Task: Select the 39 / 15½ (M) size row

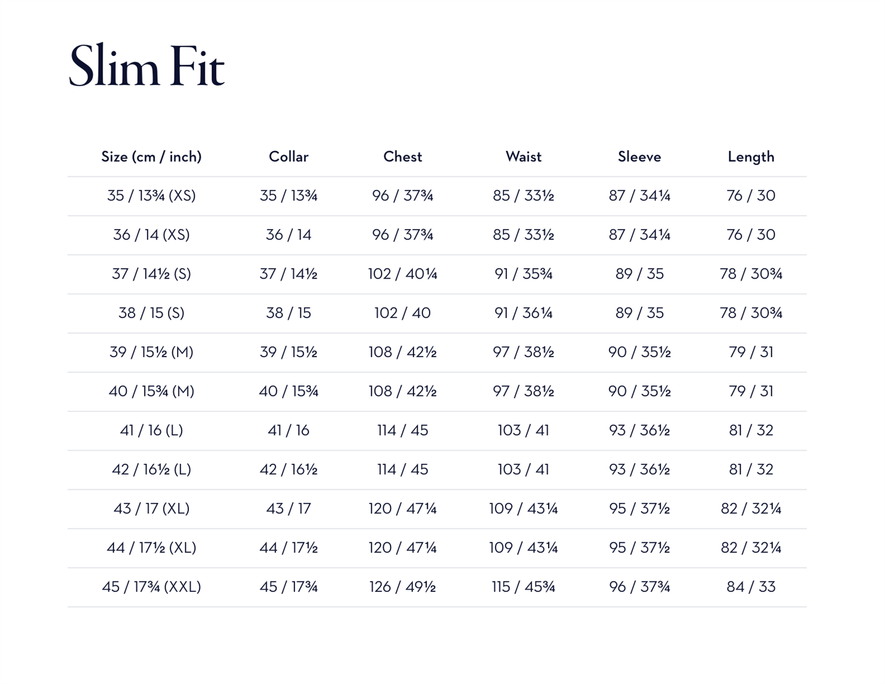Action: pos(437,352)
